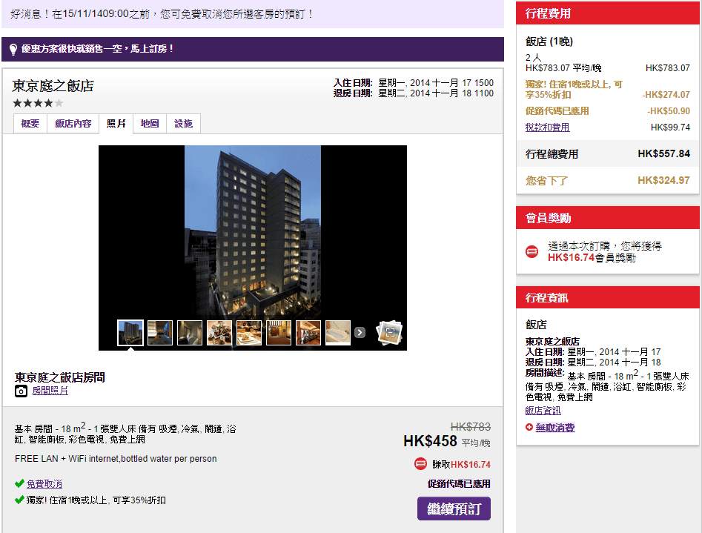Select the hotel exterior thumbnail
This screenshot has width=702, height=533.
coord(130,333)
